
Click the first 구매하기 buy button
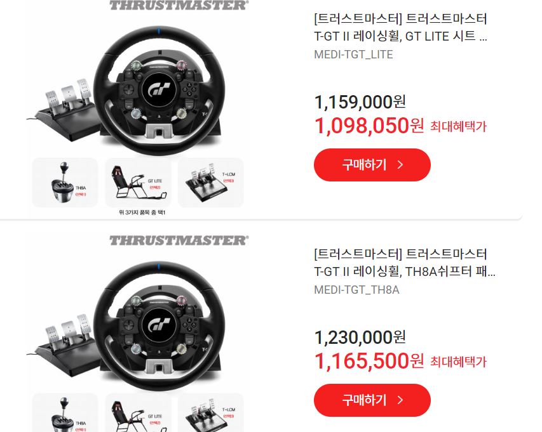point(372,164)
